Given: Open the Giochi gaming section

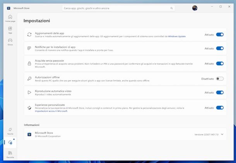Looking at the screenshot, I should pos(10,41).
